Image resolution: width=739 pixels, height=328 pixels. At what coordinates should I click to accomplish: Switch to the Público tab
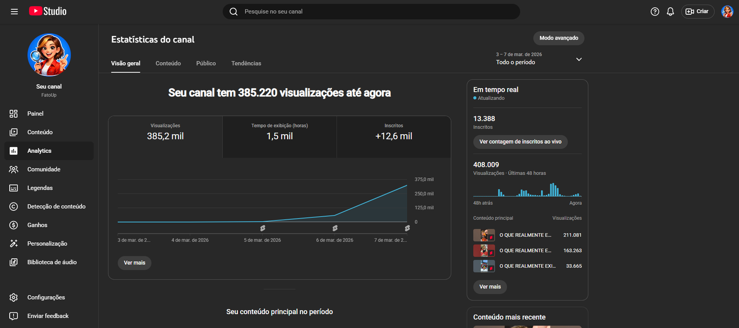point(206,63)
